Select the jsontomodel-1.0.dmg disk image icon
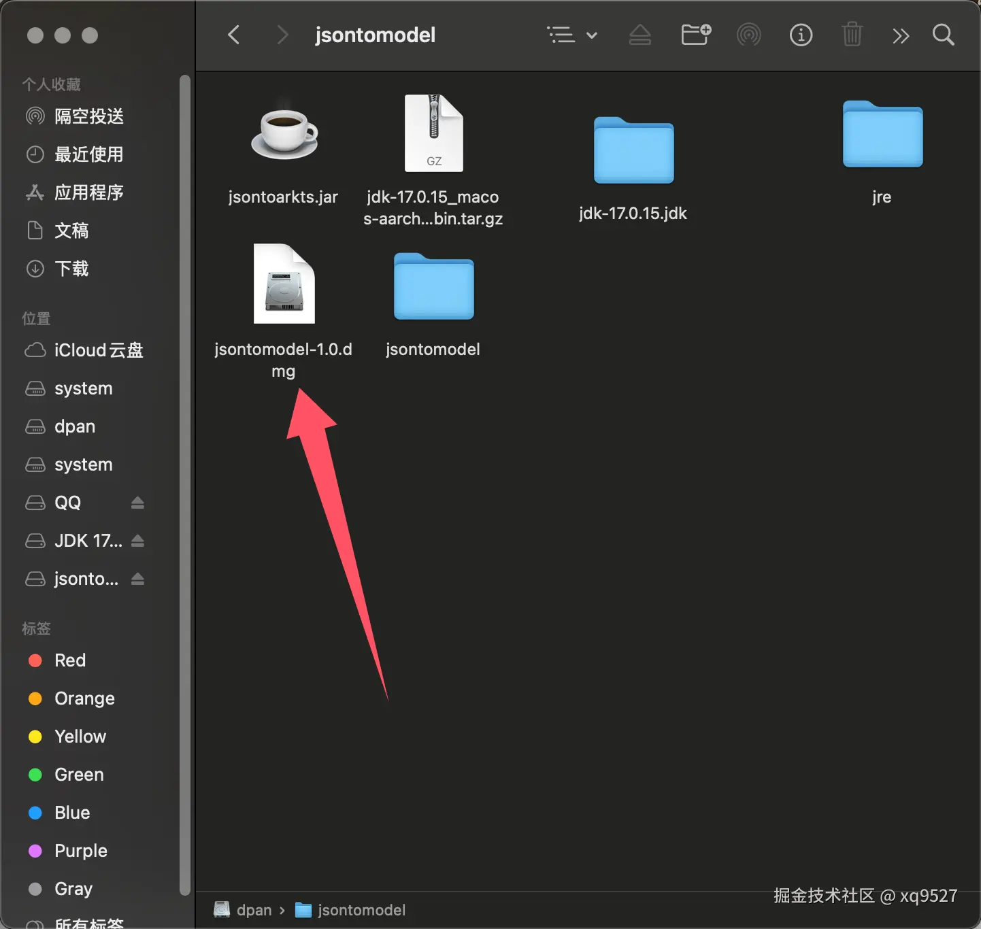The image size is (981, 929). 284,284
